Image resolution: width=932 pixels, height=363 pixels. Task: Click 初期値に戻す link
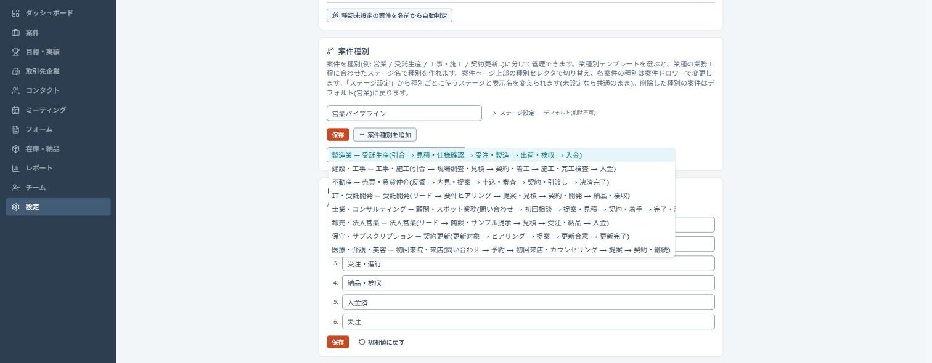(x=382, y=342)
